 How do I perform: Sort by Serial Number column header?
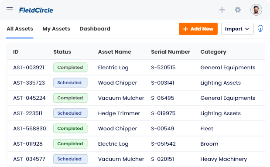click(x=171, y=52)
